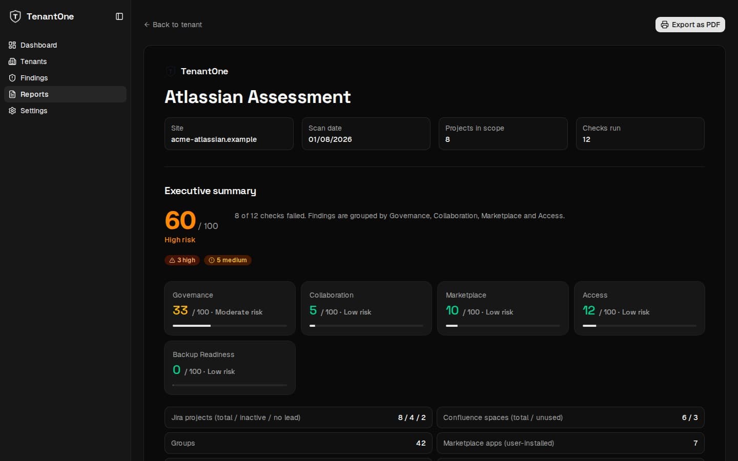
Task: Click the Access score 12
Action: (x=589, y=310)
